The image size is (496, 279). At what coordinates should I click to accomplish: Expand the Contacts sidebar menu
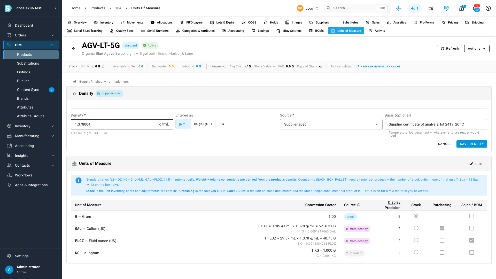point(31,165)
